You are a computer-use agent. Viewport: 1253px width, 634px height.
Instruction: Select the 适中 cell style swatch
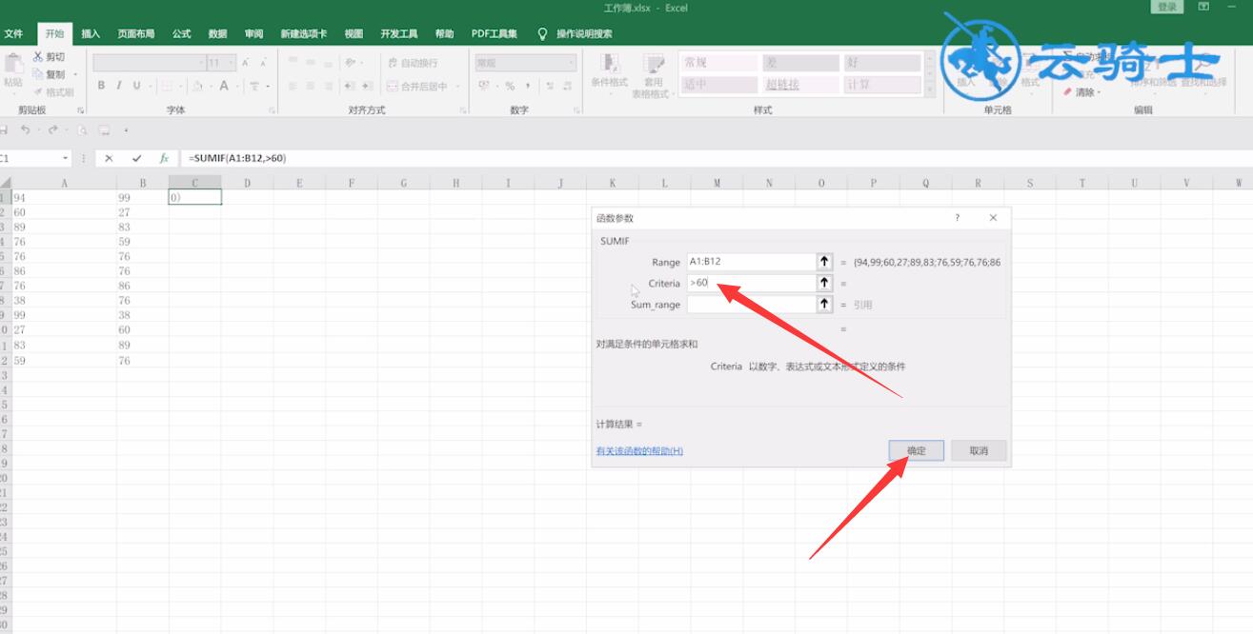coord(717,84)
